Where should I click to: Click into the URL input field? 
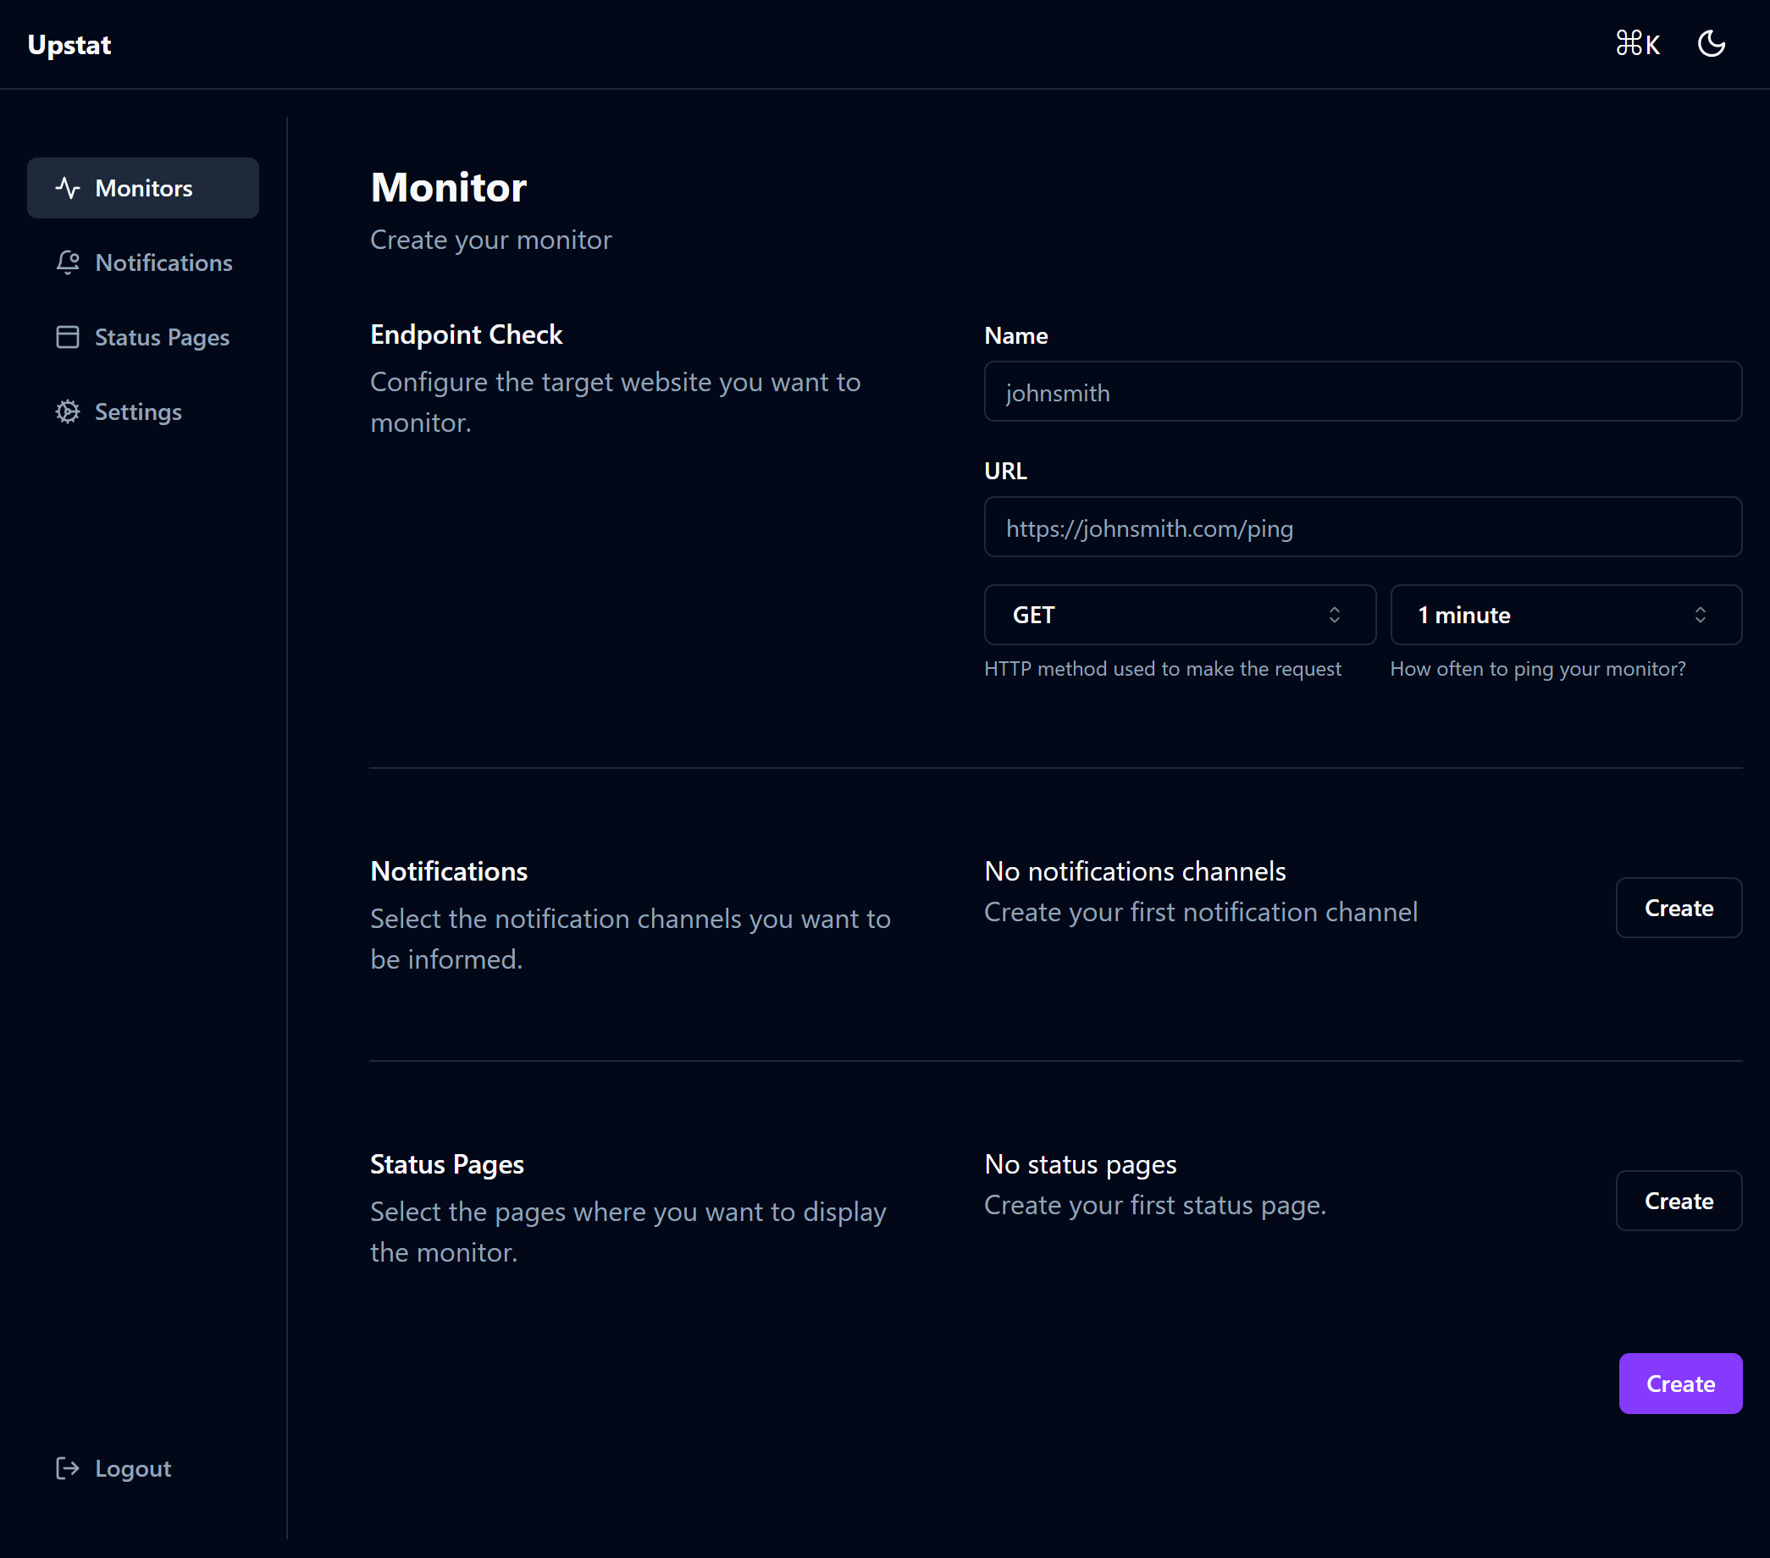[1362, 528]
